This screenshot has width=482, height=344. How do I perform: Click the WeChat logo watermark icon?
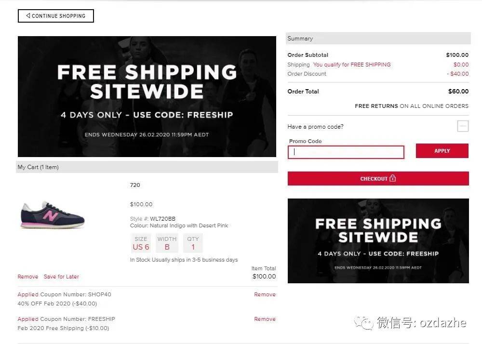(x=363, y=322)
